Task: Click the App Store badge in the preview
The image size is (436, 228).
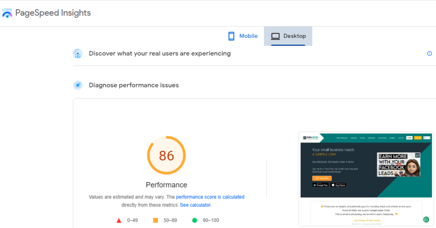Action: [x=338, y=185]
